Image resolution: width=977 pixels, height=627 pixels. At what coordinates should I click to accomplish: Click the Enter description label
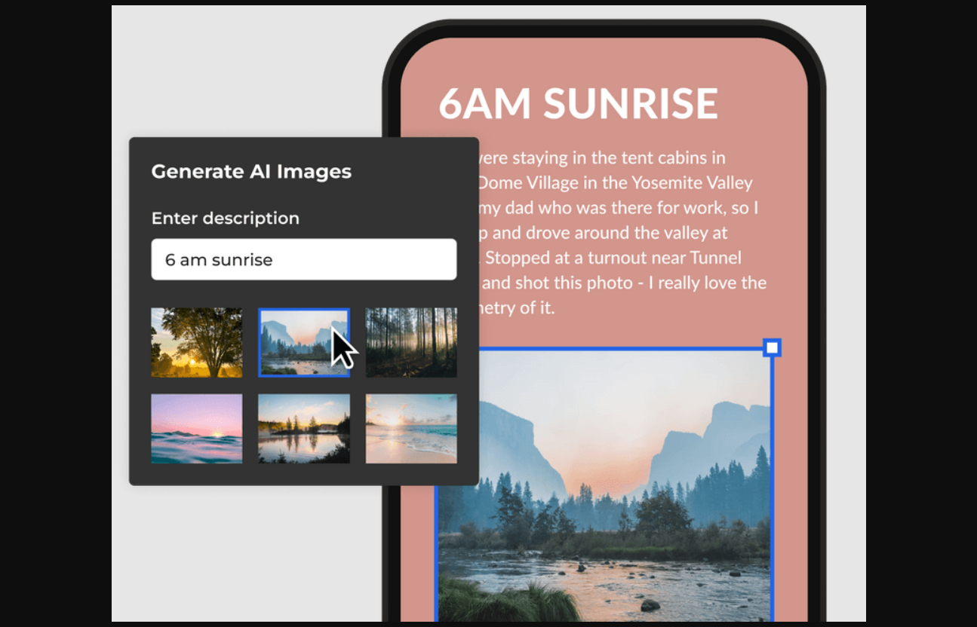pyautogui.click(x=225, y=218)
